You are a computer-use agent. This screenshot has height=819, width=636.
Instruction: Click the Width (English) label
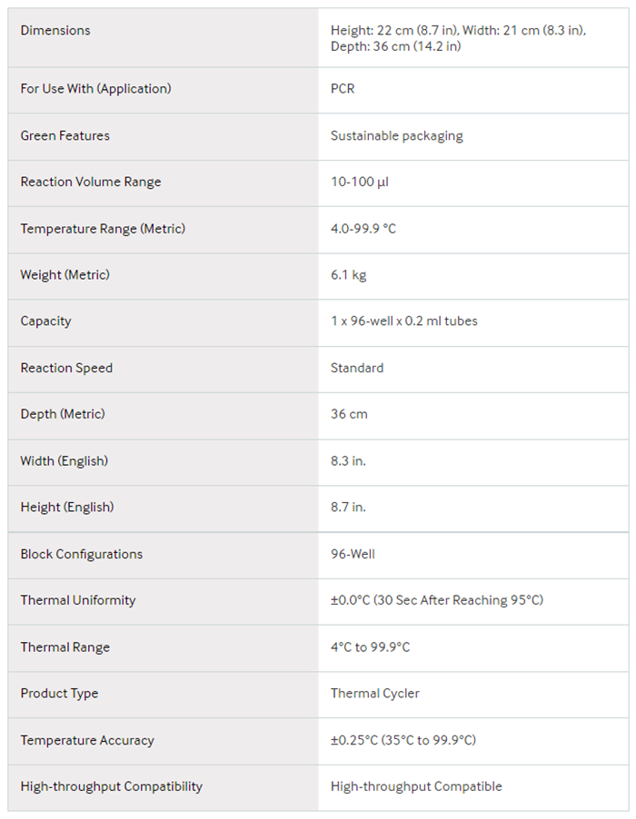coord(64,461)
